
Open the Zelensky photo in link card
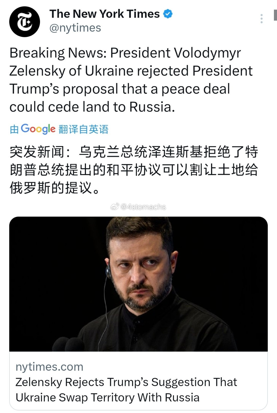pyautogui.click(x=138, y=284)
